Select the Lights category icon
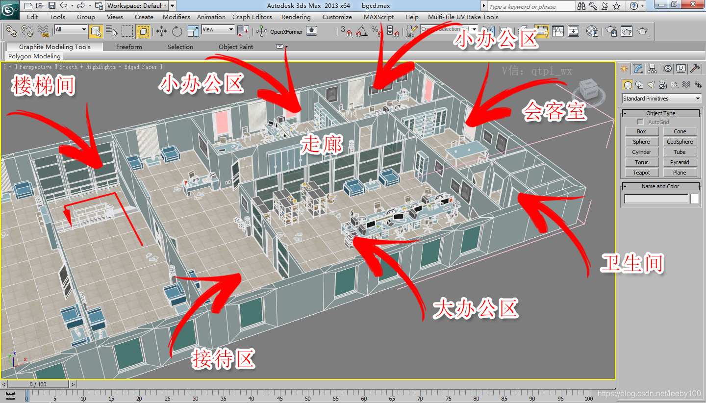Image resolution: width=706 pixels, height=403 pixels. (x=651, y=84)
